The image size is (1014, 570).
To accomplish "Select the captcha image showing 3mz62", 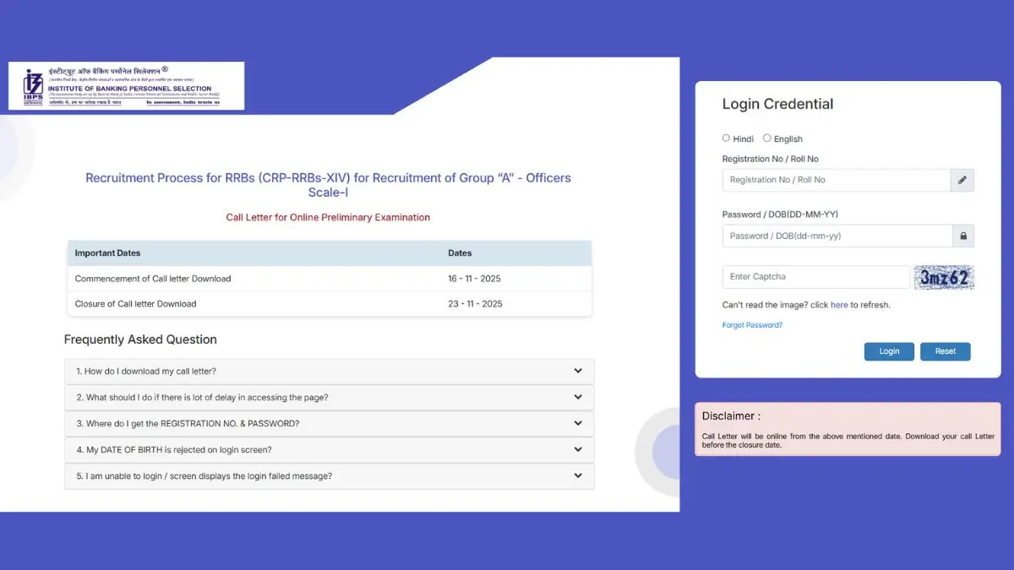I will click(x=944, y=276).
